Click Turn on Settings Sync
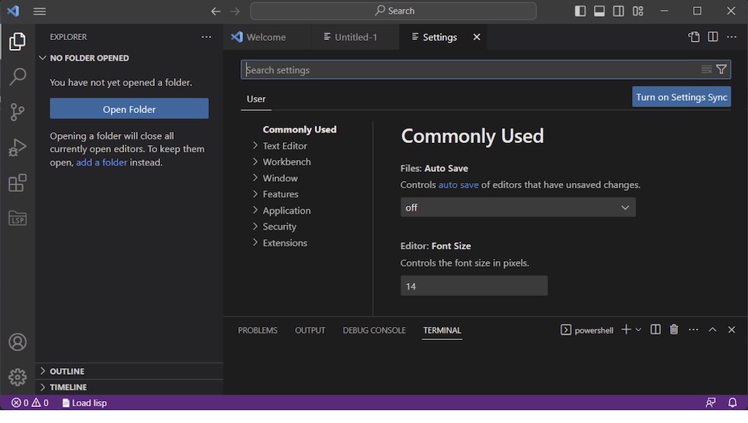 (x=682, y=97)
